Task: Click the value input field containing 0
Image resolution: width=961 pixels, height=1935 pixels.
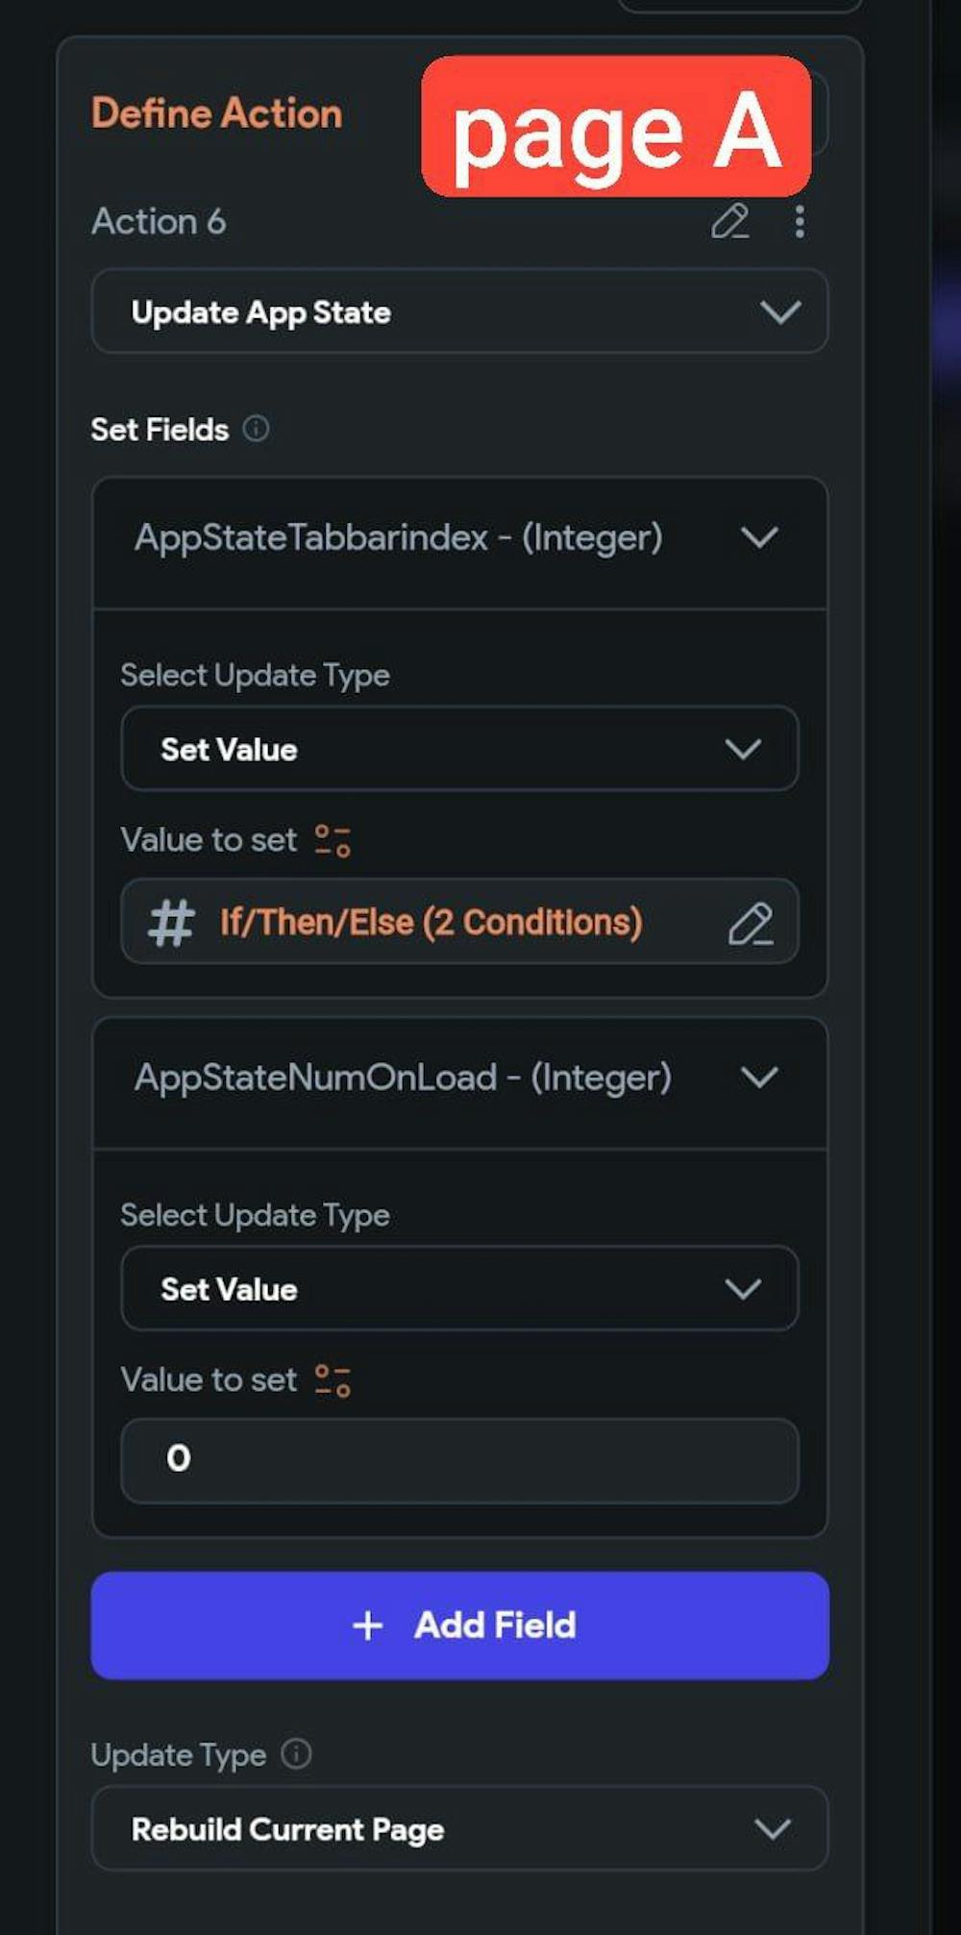Action: tap(459, 1460)
